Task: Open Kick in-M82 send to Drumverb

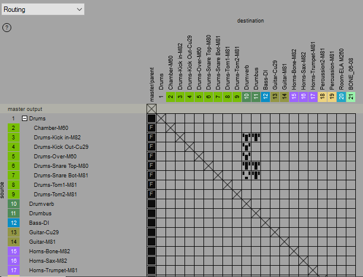Action: (246, 138)
